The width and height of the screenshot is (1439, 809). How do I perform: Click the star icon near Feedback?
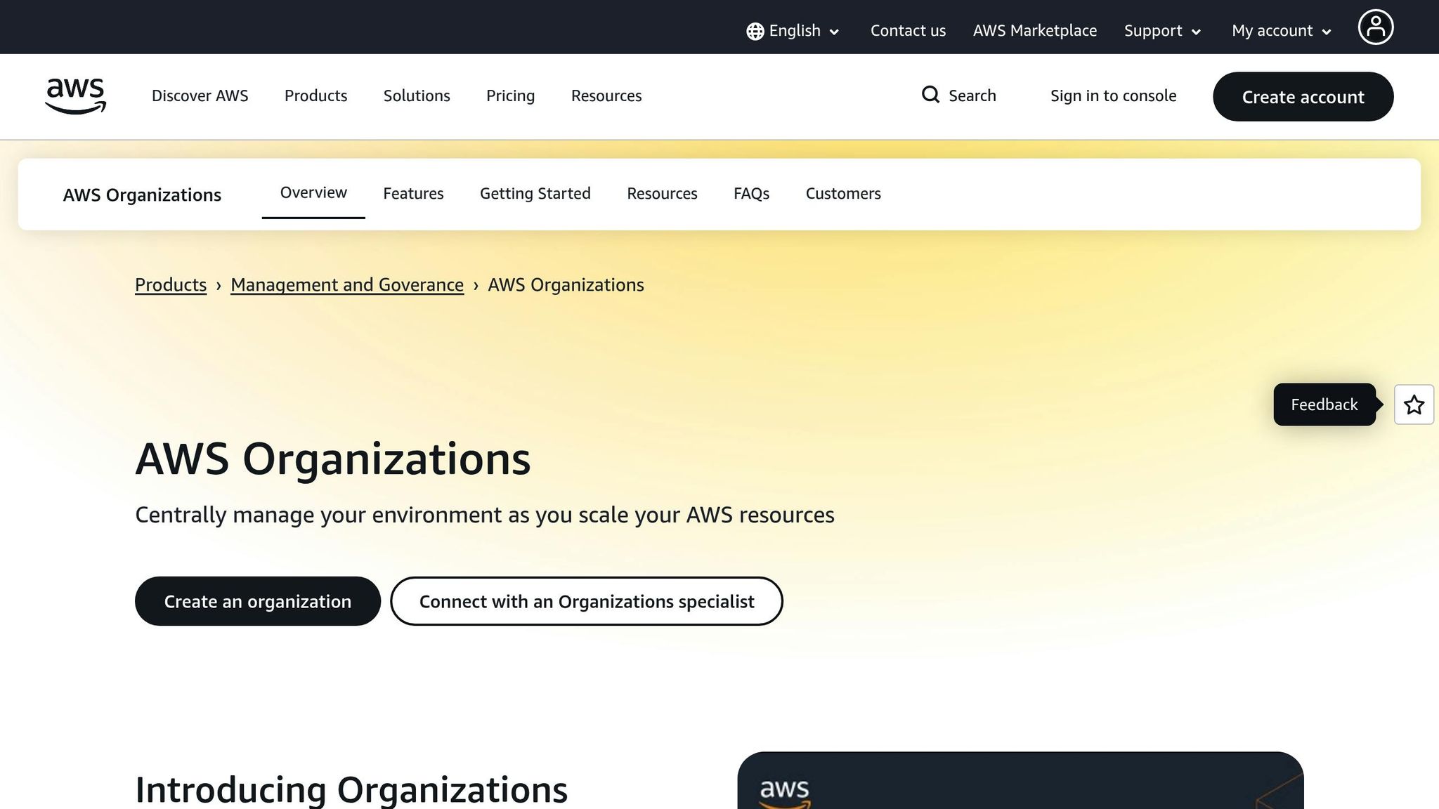pyautogui.click(x=1414, y=404)
